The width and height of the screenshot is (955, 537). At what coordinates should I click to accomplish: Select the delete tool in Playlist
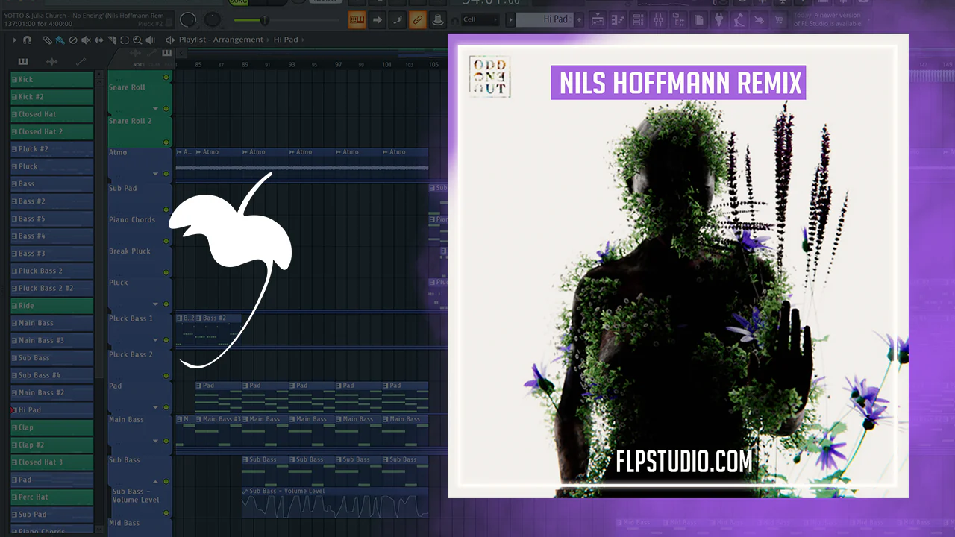[72, 40]
